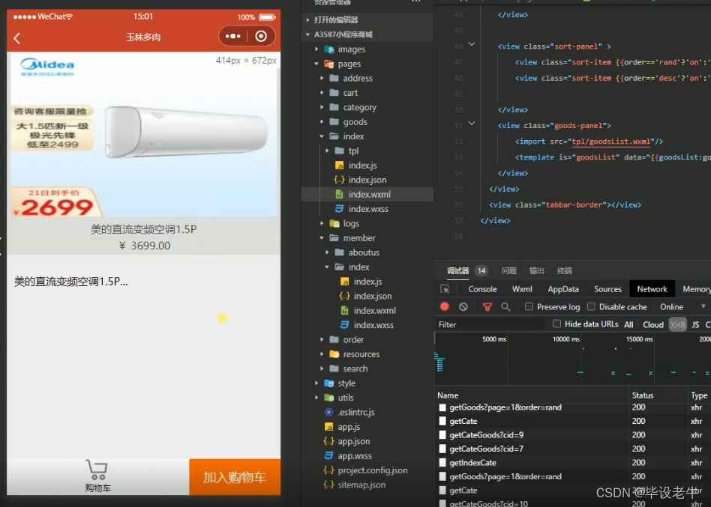The width and height of the screenshot is (711, 507).
Task: Focus the network Filter input field
Action: [x=490, y=324]
